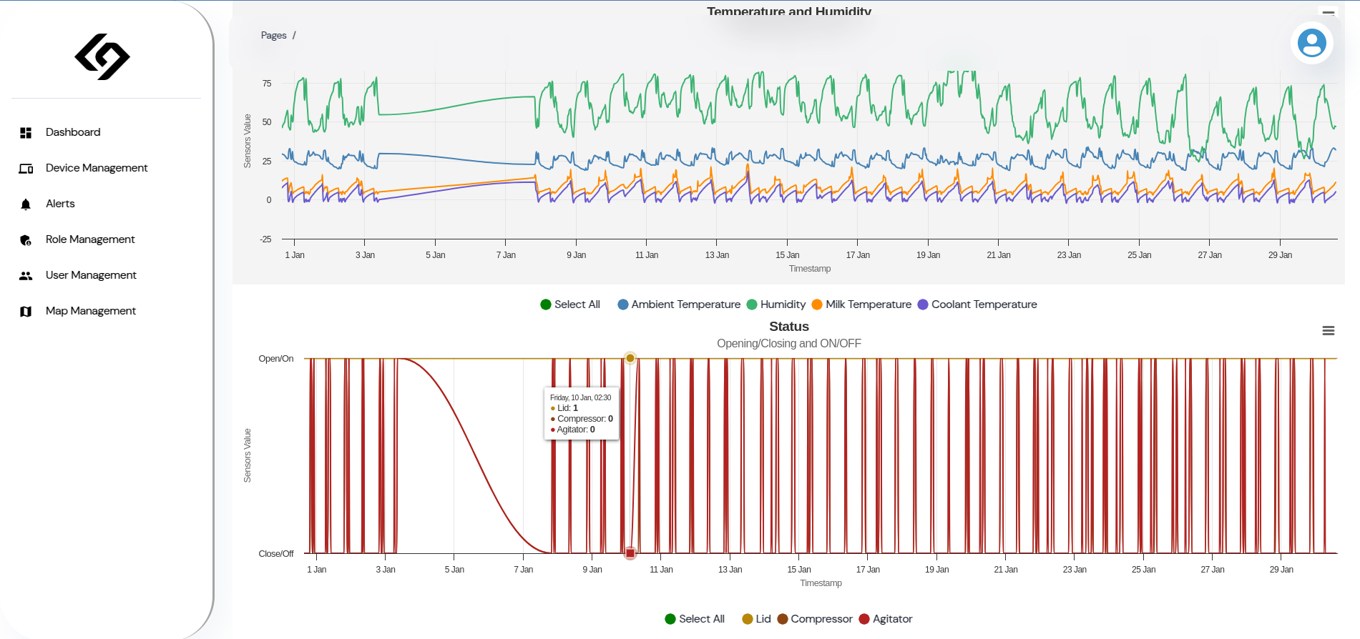Click the Map Management map icon
The width and height of the screenshot is (1360, 639).
pyautogui.click(x=26, y=312)
